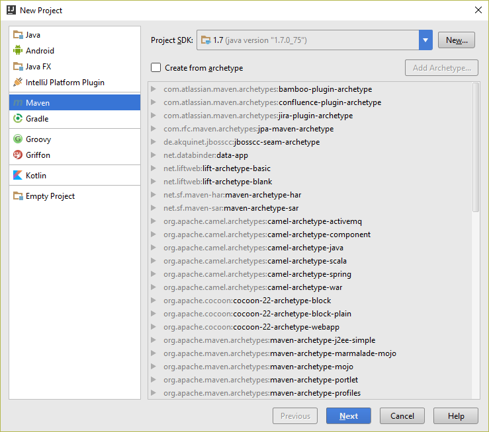This screenshot has height=432, width=489.
Task: Expand the camel-archetype-component row
Action: (154, 234)
